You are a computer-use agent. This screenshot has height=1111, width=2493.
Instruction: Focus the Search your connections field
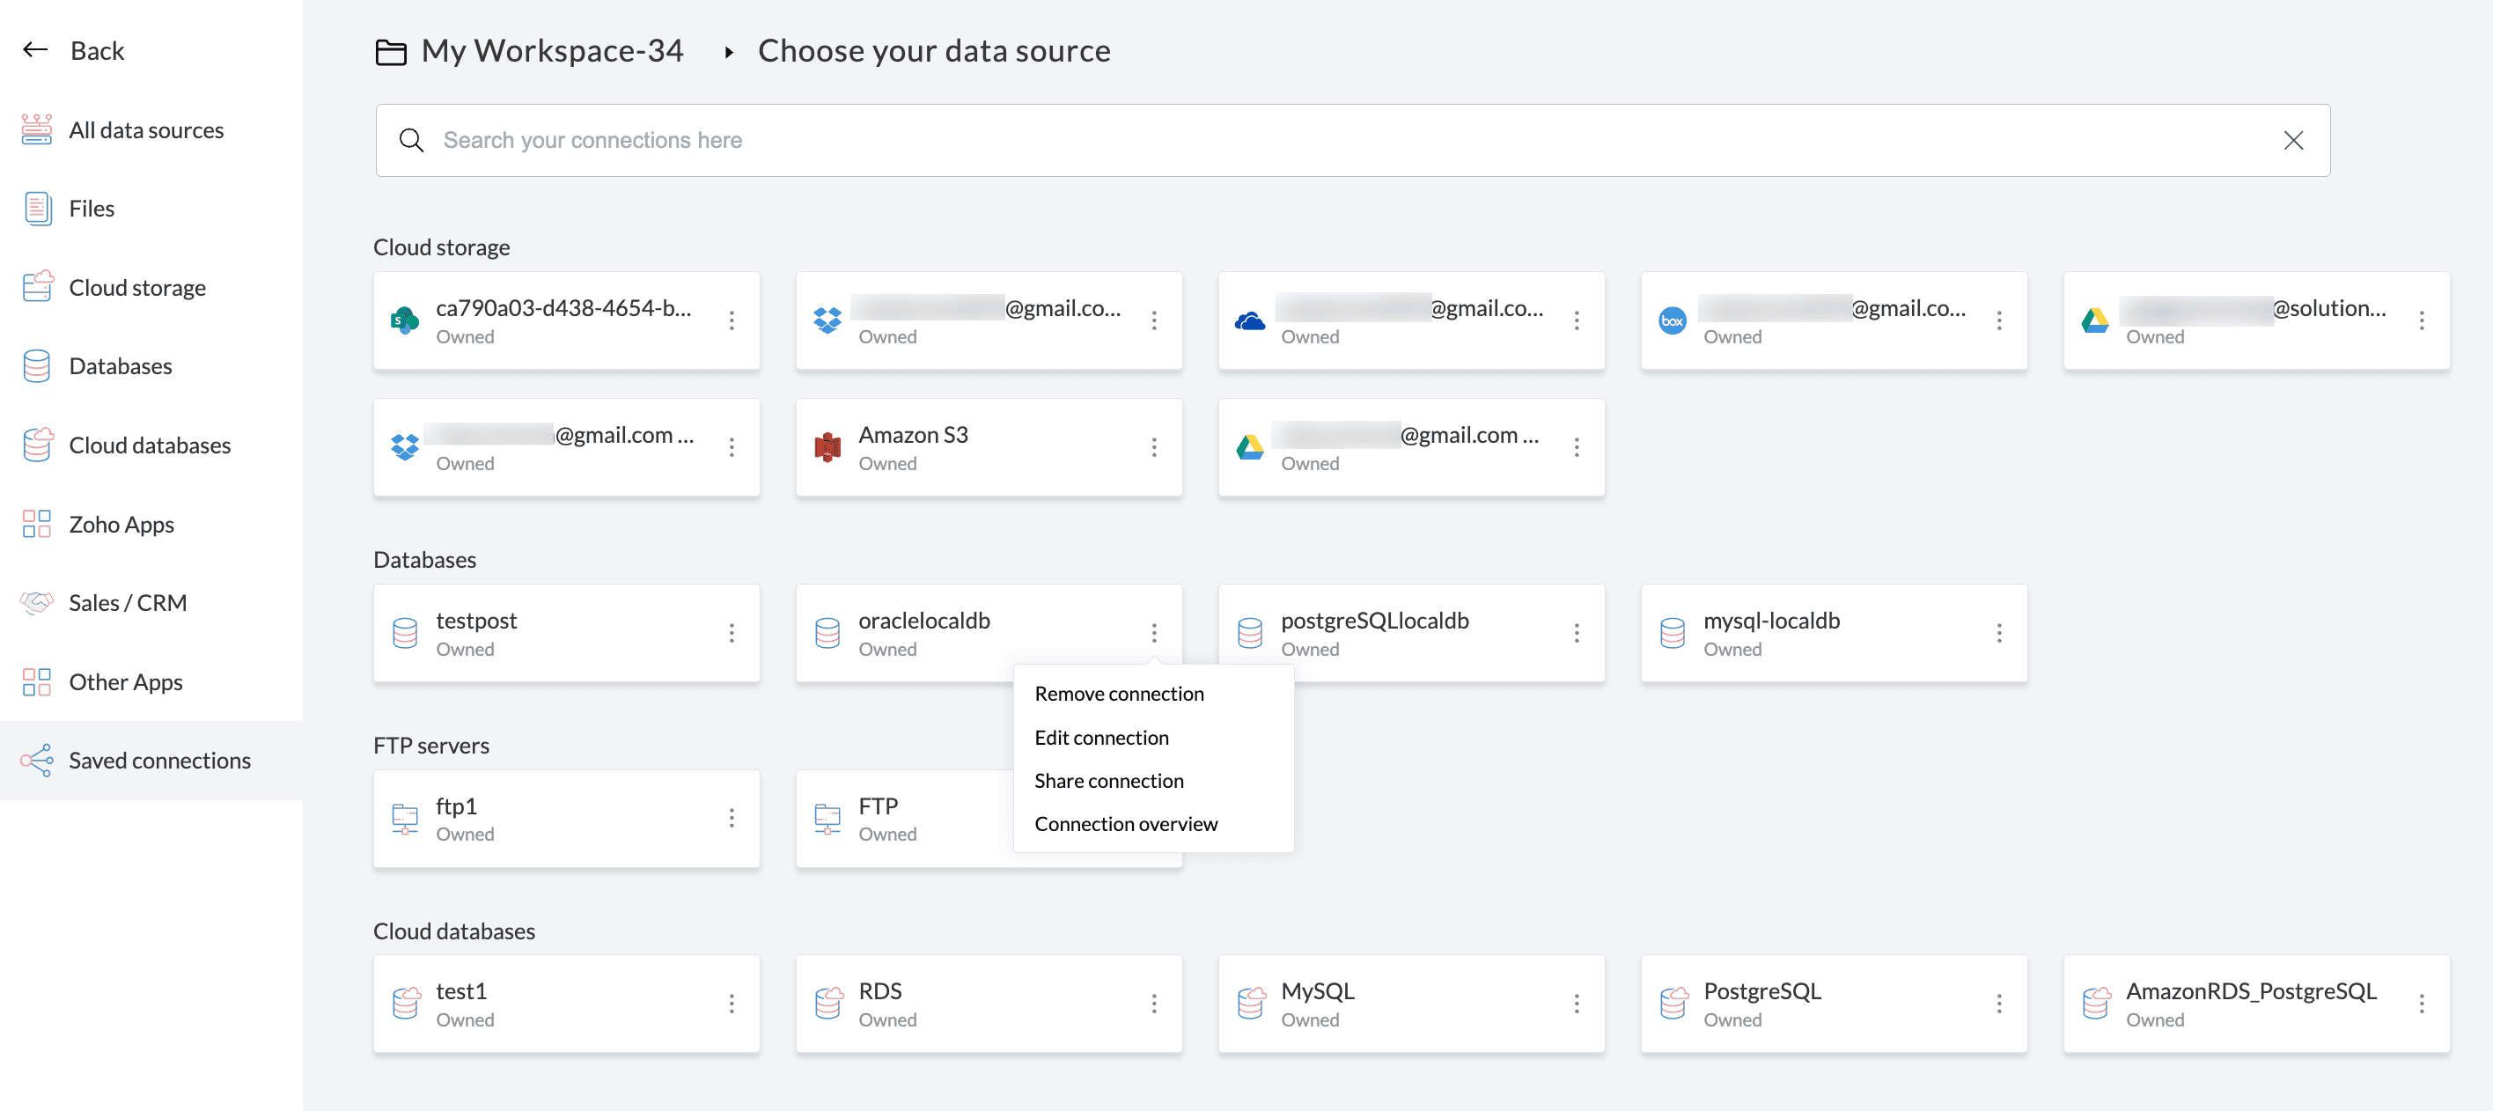(x=1335, y=140)
